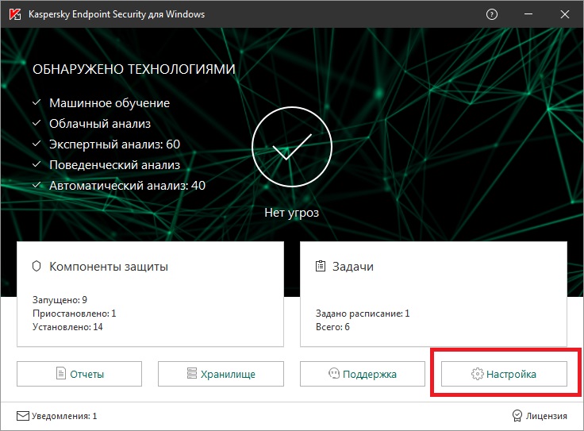This screenshot has height=431, width=584.
Task: Click the Установлено: 14 text
Action: (67, 327)
